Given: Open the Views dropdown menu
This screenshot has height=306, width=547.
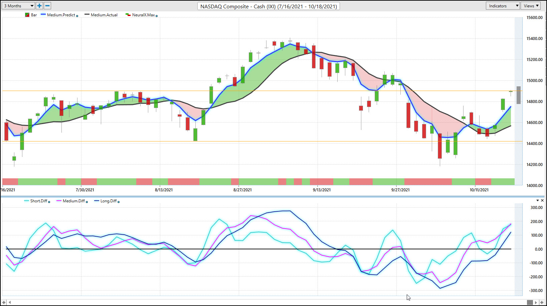Looking at the screenshot, I should pyautogui.click(x=531, y=6).
